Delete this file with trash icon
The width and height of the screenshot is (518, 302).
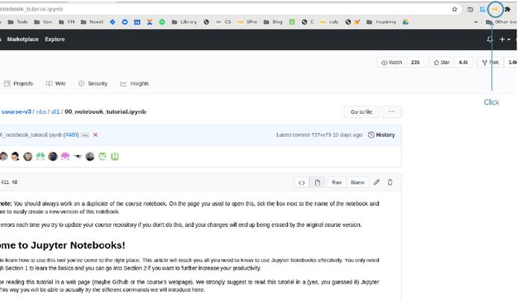[390, 182]
